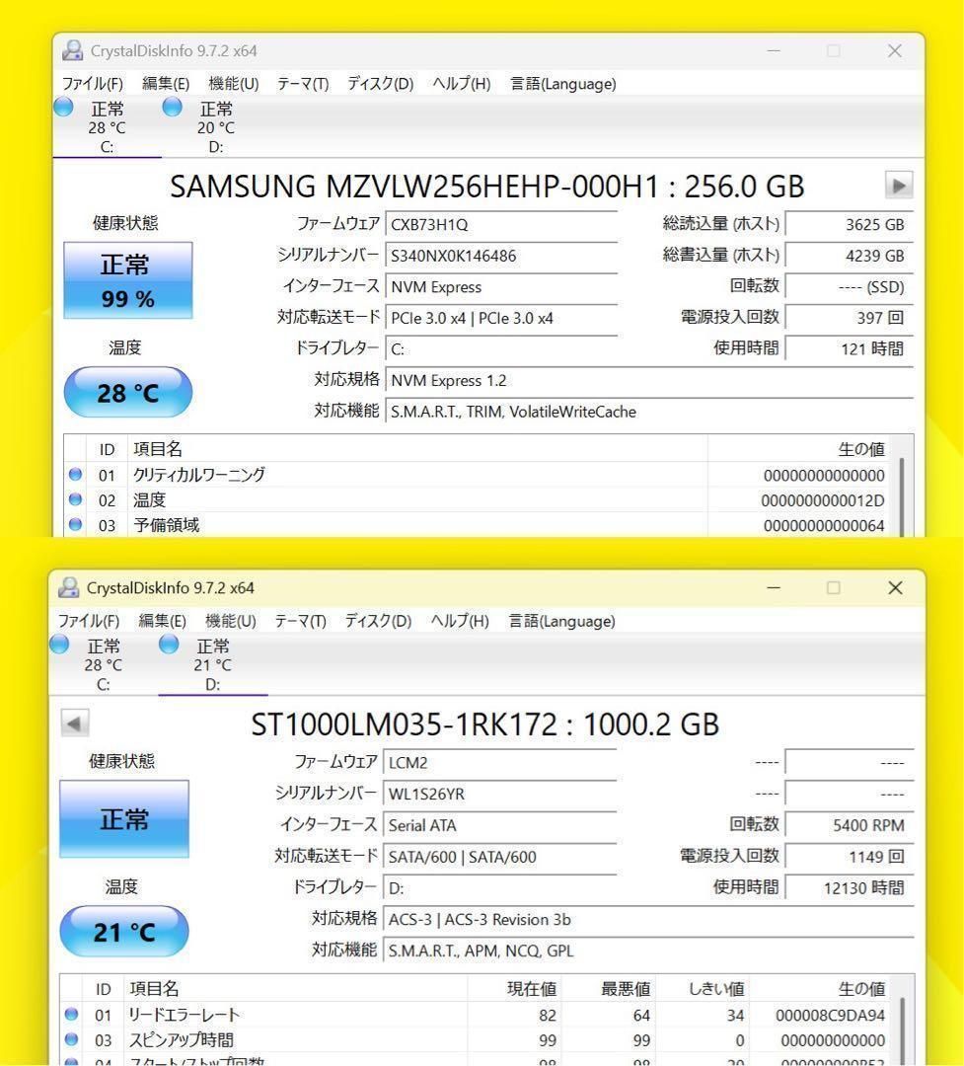Select the blue dot next to スピンアップ時間
This screenshot has height=1066, width=964.
(x=70, y=1038)
